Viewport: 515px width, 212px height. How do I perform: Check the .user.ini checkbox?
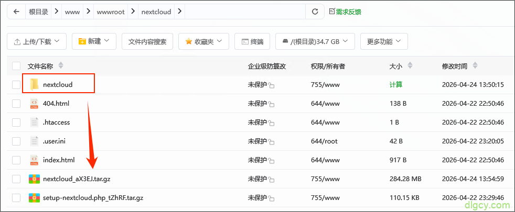[16, 141]
